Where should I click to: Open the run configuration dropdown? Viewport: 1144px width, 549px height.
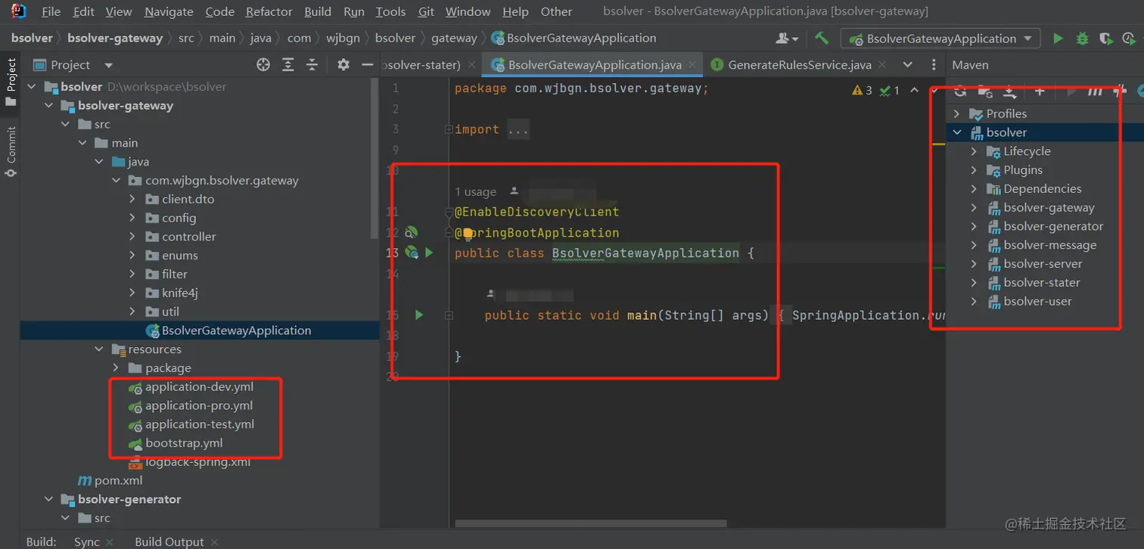tap(942, 39)
